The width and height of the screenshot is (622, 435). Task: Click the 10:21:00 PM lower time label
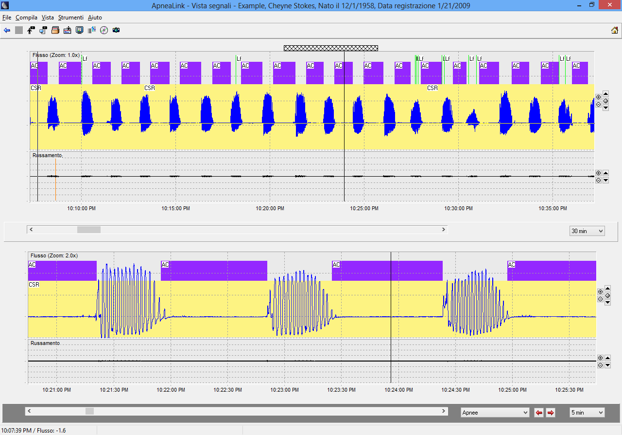(57, 390)
